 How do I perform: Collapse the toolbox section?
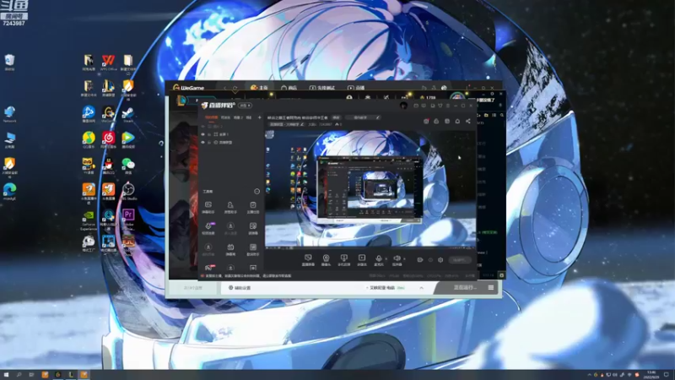(257, 192)
